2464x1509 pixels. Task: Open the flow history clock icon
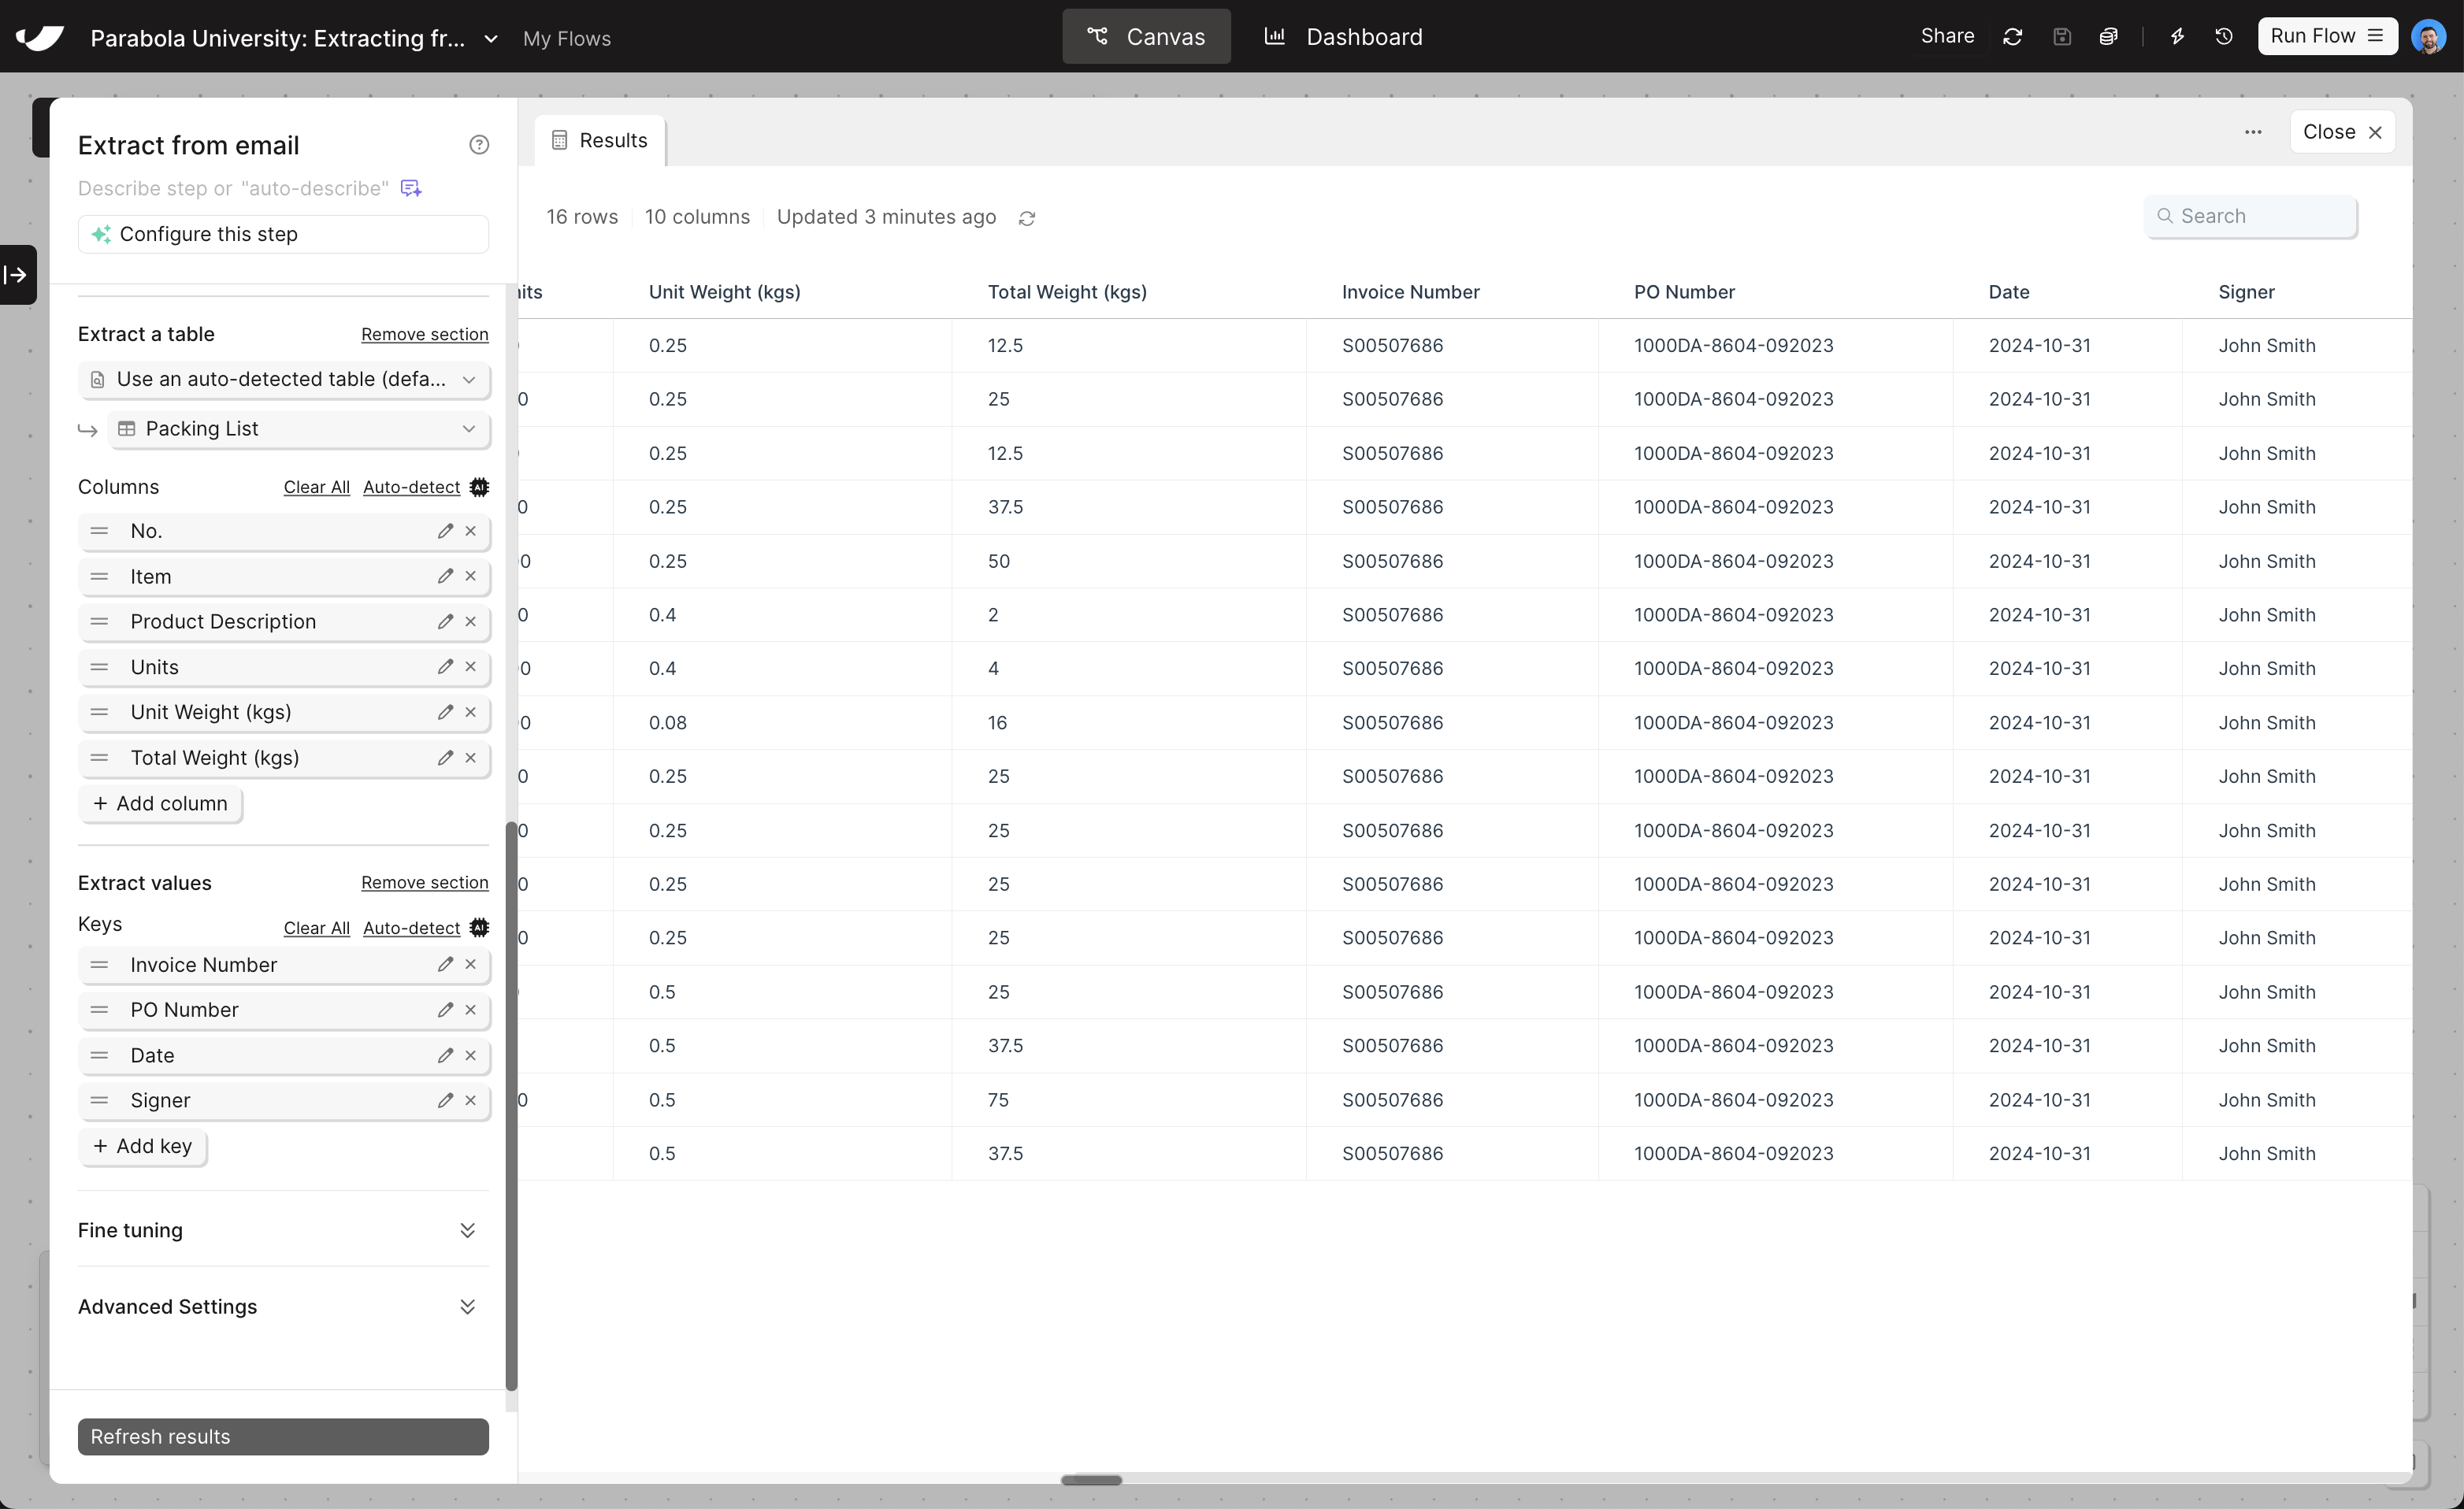tap(2224, 37)
